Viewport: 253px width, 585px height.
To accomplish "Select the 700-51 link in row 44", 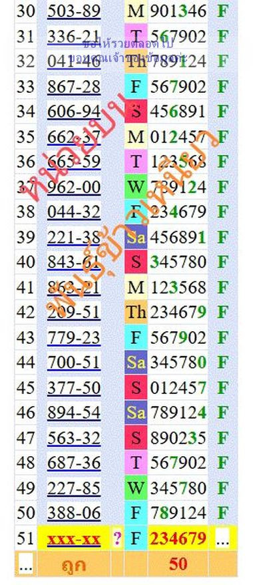I will point(74,363).
